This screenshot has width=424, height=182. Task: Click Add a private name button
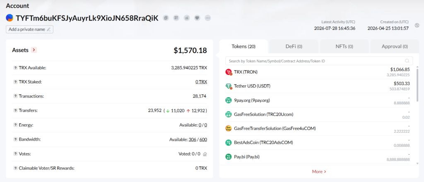point(30,29)
